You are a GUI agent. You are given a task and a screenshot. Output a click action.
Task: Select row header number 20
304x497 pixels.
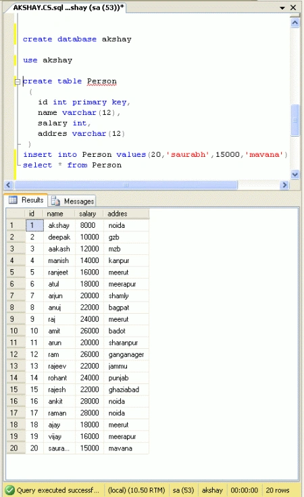[16, 448]
